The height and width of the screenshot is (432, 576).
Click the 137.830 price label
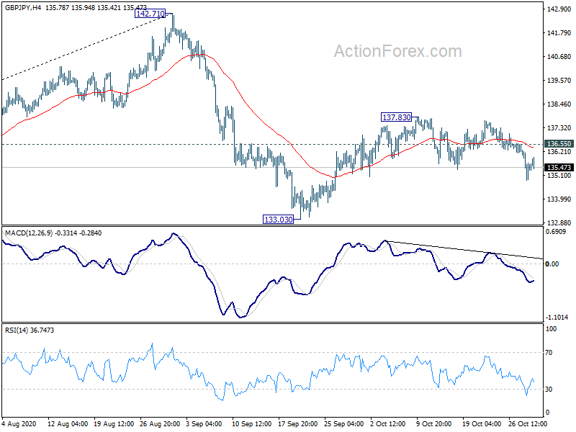(397, 117)
